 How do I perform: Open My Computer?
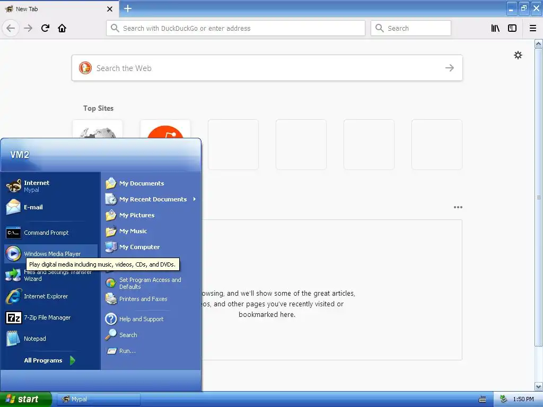[x=151, y=247]
